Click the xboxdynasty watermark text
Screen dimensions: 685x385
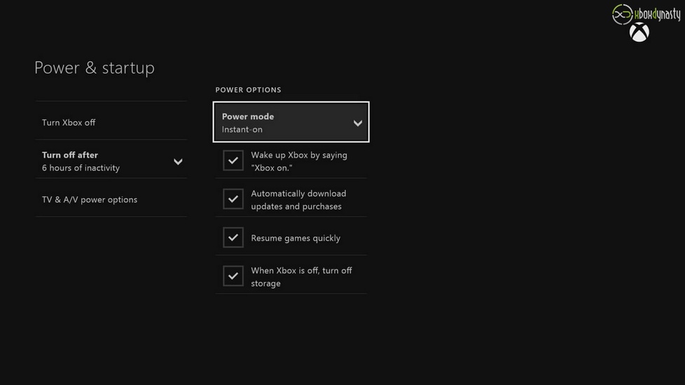click(x=657, y=14)
